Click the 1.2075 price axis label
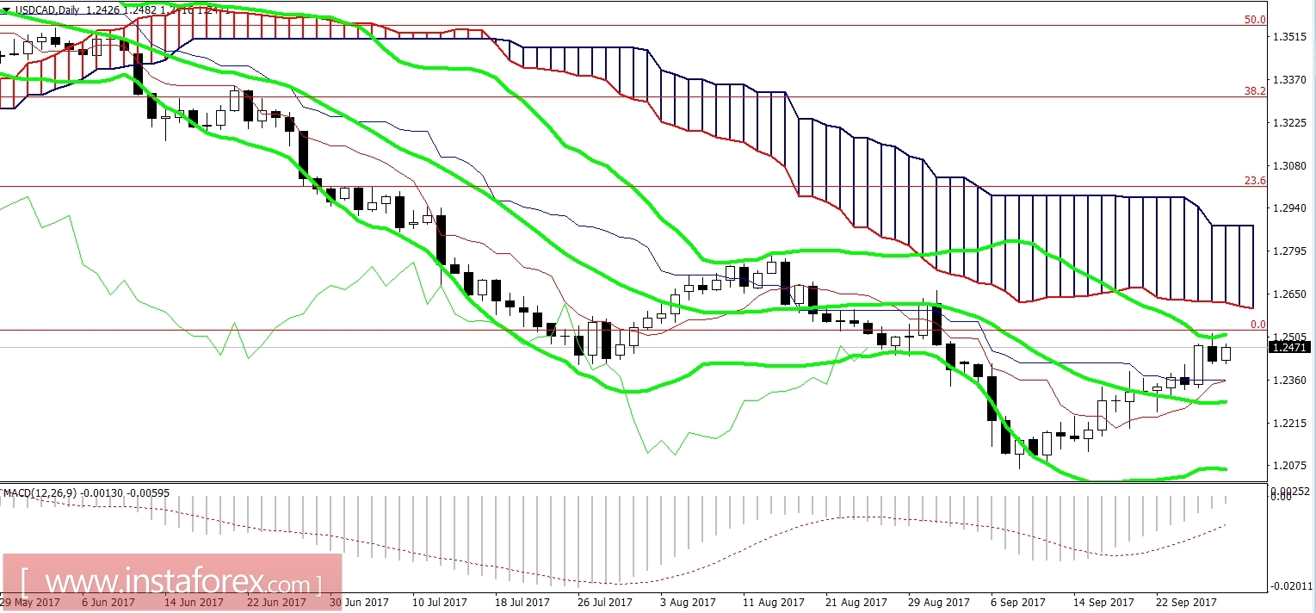The height and width of the screenshot is (613, 1316). pyautogui.click(x=1291, y=466)
